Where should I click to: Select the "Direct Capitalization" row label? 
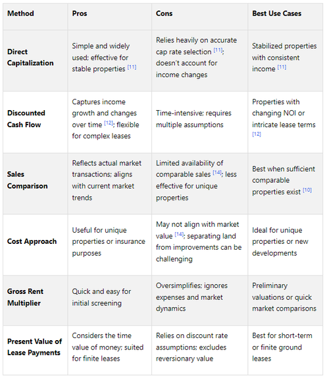[x=30, y=57]
